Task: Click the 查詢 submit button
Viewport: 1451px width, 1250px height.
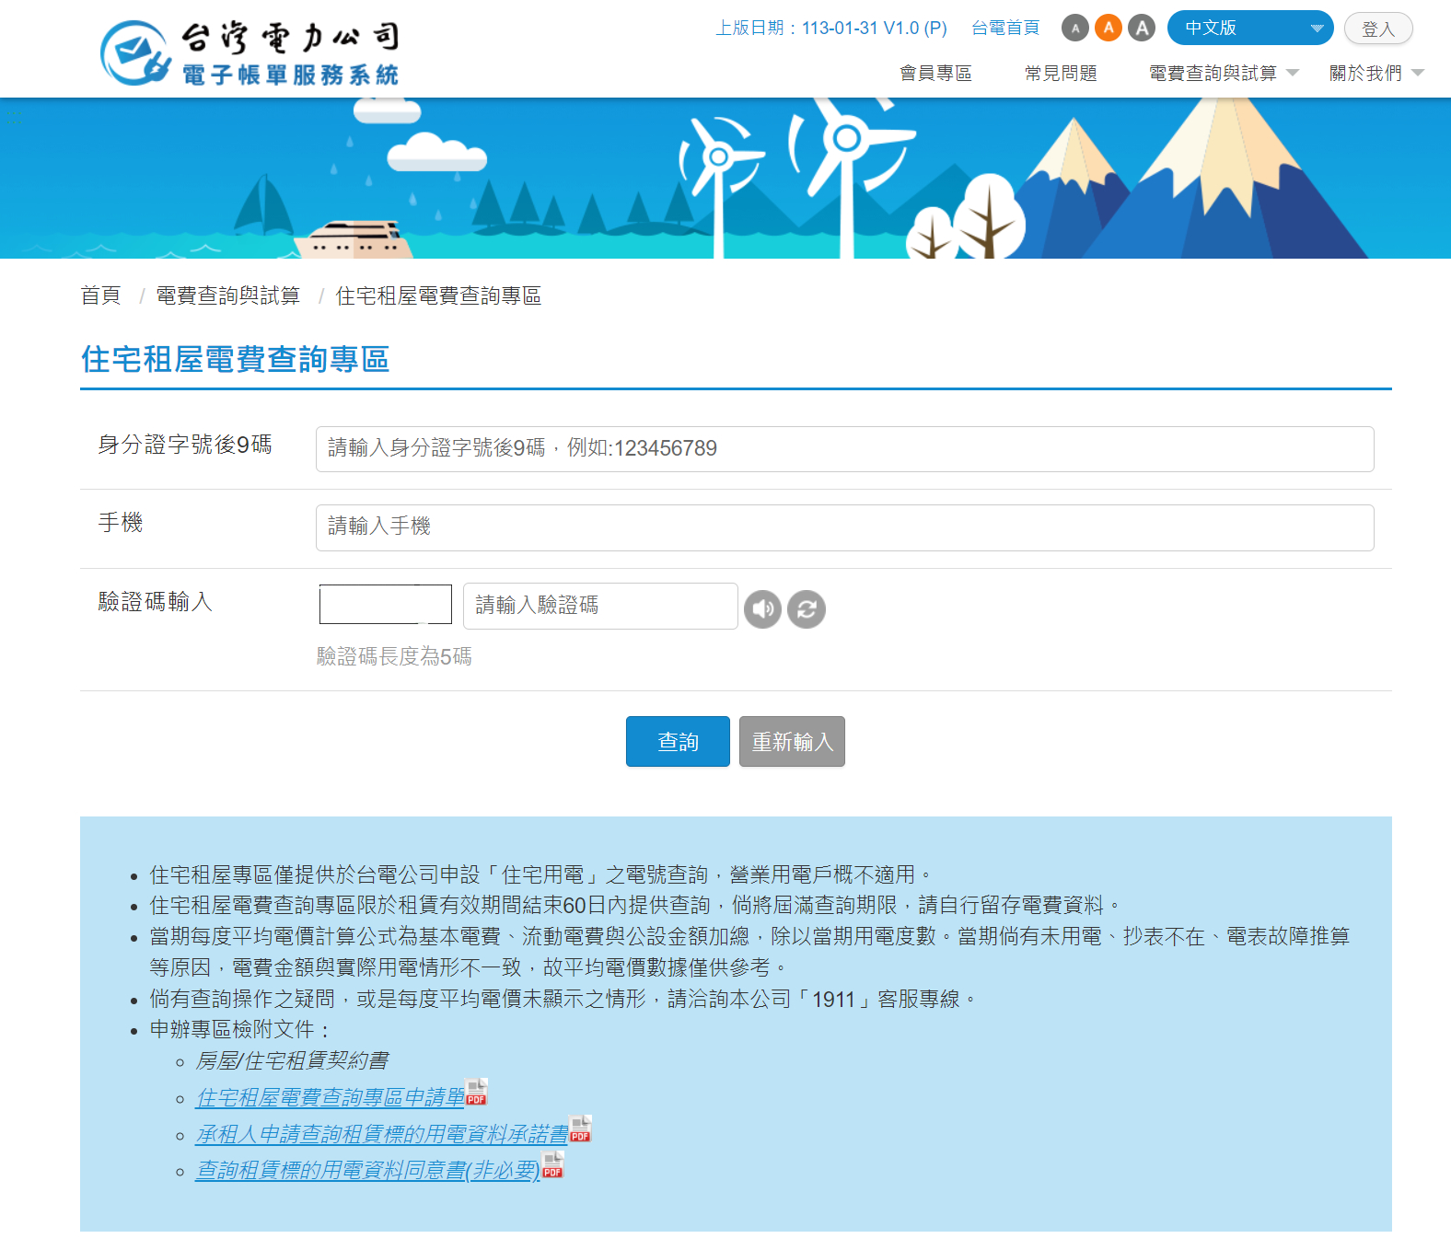Action: coord(678,742)
